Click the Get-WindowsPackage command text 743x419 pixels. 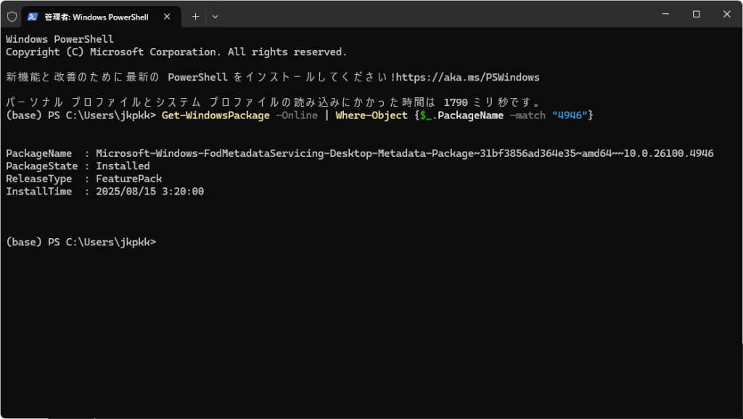[x=215, y=115]
